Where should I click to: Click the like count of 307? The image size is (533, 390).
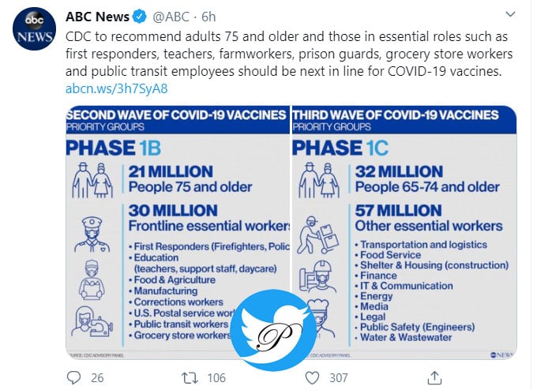[338, 377]
